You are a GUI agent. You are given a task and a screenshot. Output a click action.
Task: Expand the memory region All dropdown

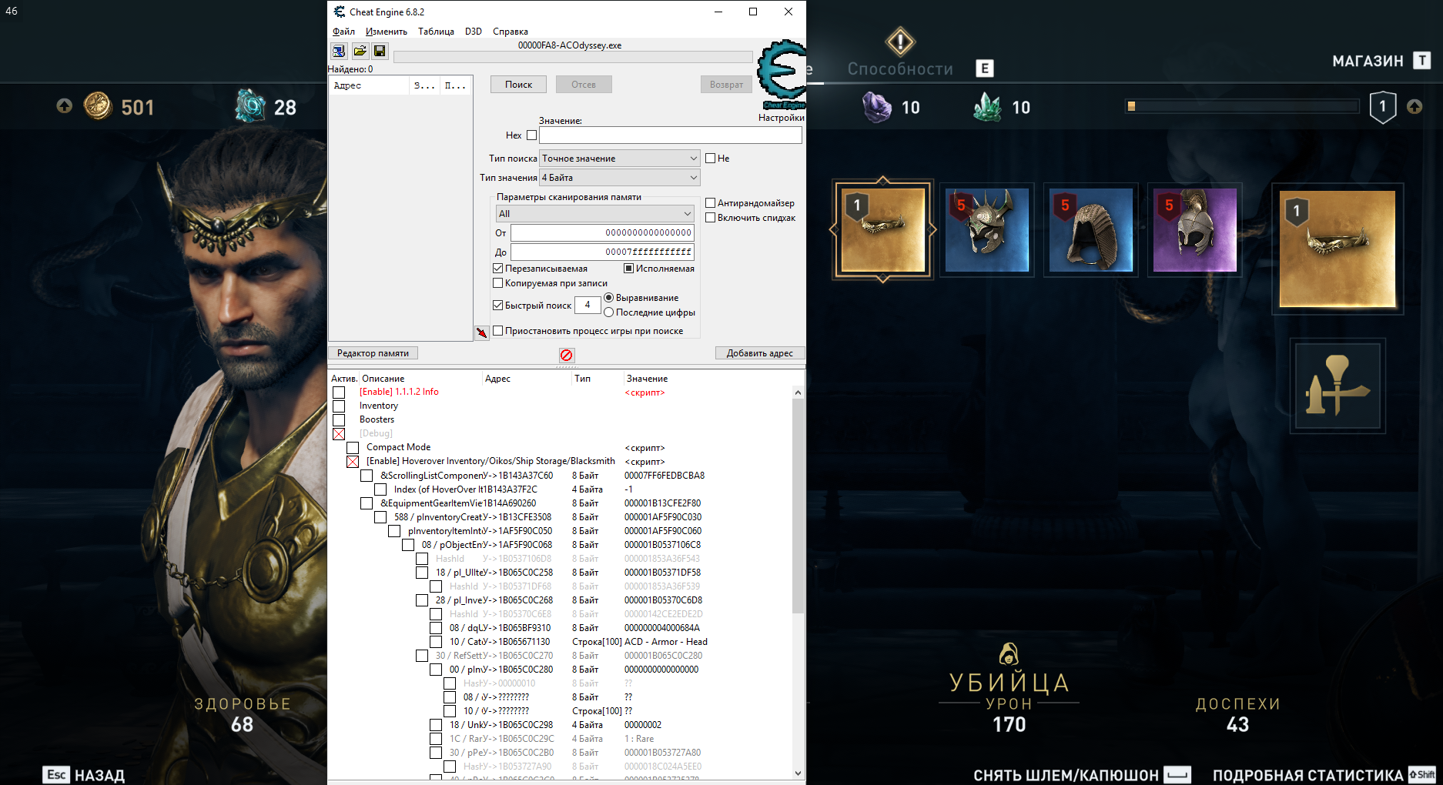(594, 214)
